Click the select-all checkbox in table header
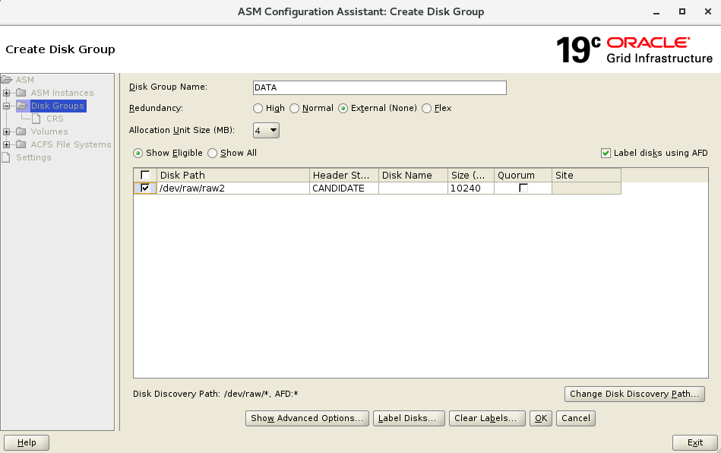 click(x=145, y=176)
